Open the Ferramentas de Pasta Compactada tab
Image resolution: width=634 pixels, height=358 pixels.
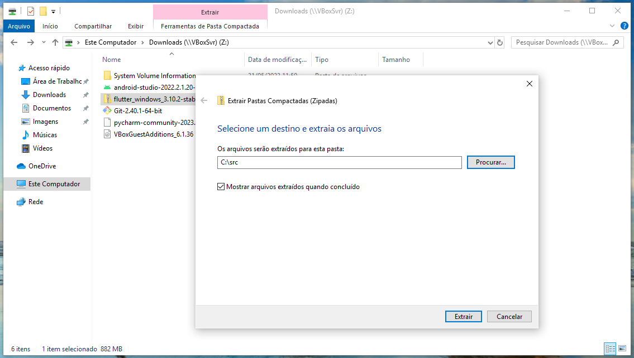[x=210, y=26]
